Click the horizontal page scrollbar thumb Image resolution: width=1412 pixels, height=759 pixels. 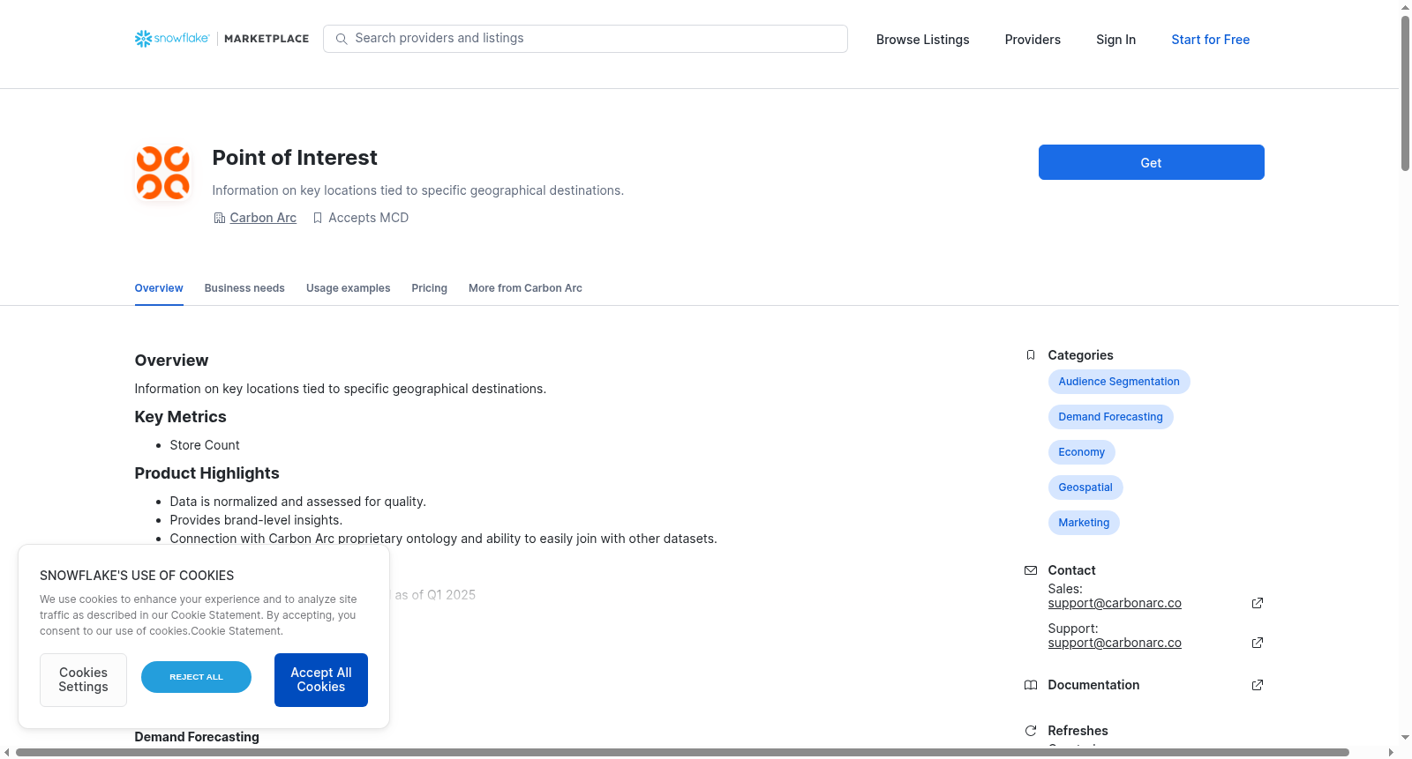(682, 753)
